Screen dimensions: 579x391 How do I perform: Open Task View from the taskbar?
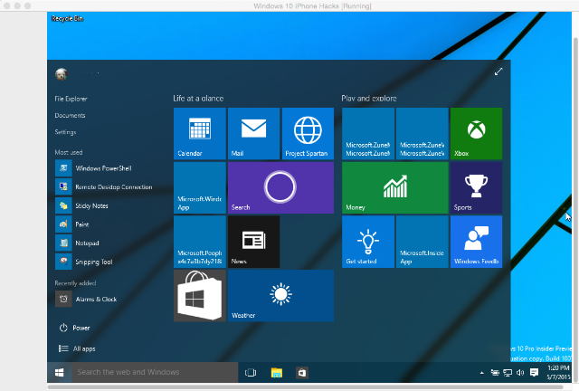(251, 373)
